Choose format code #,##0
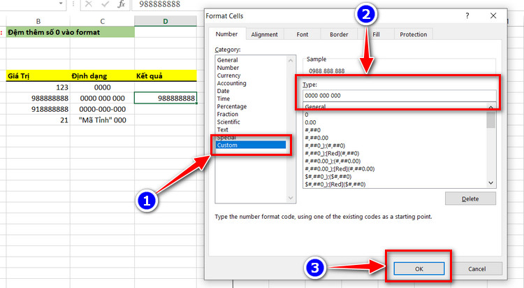524x288 pixels. (313, 130)
